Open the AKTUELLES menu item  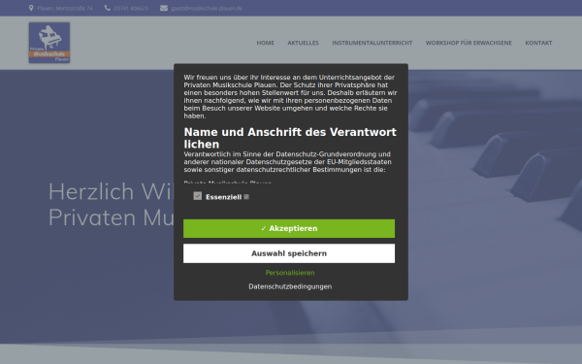coord(304,43)
